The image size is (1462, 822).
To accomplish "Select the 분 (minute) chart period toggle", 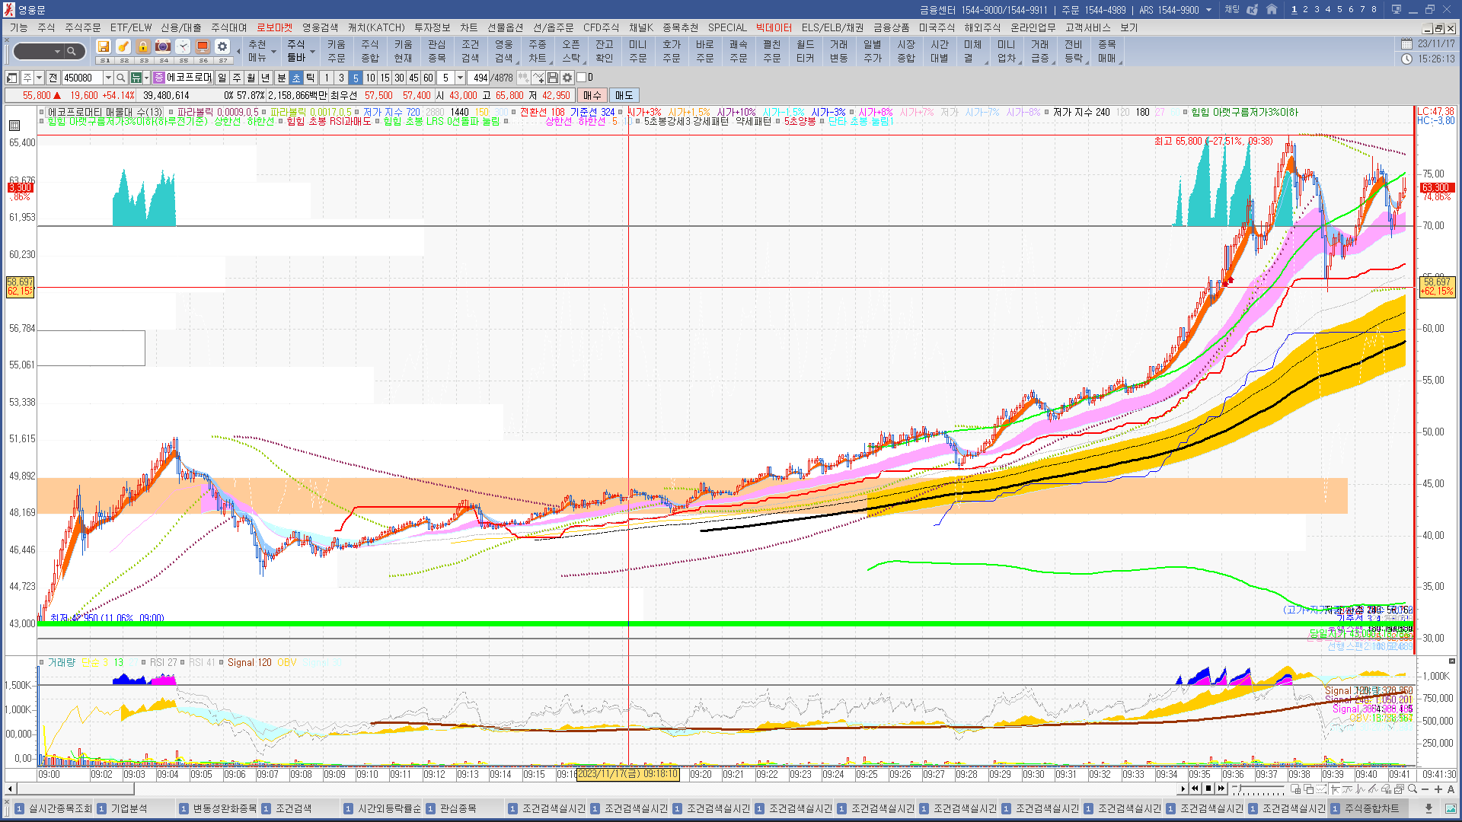I will point(281,78).
